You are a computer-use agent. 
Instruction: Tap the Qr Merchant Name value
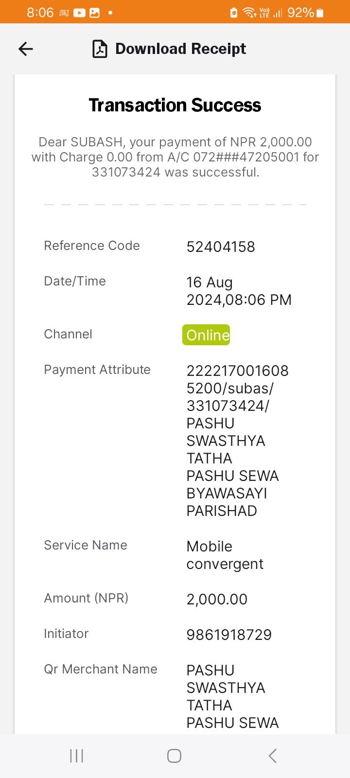tap(233, 696)
